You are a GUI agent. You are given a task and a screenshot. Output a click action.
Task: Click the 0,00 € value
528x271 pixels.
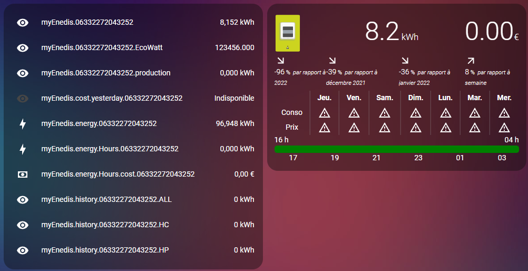pos(244,174)
